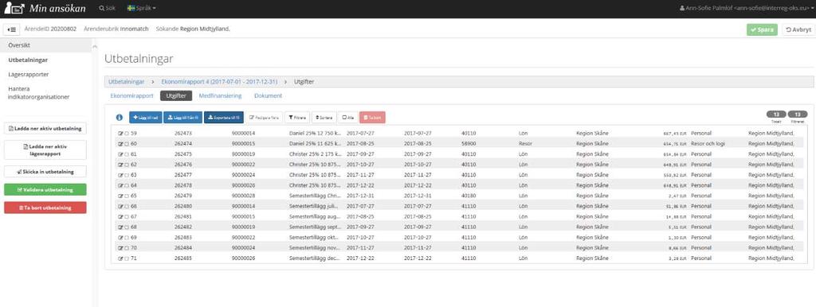
Task: Select Utbetalningar in the sidebar
Action: 28,60
